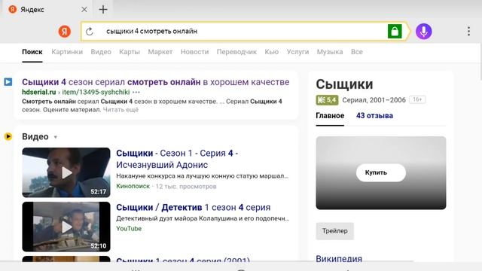The image size is (482, 271).
Task: Click the item/13495-syshchiki URL path
Action: point(96,92)
